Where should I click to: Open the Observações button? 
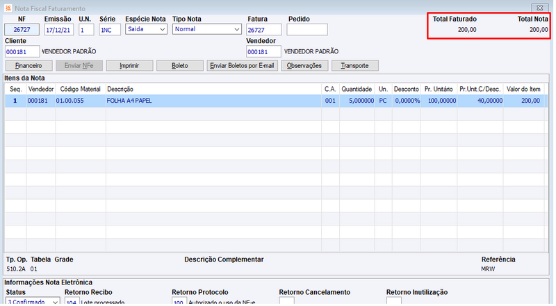click(304, 66)
